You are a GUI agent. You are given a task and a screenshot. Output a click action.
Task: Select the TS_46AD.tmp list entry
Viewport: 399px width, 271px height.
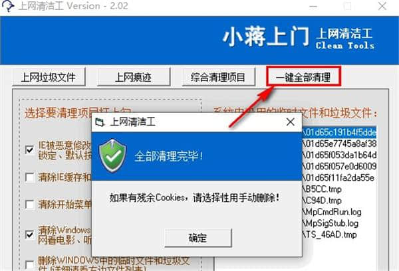pyautogui.click(x=330, y=234)
